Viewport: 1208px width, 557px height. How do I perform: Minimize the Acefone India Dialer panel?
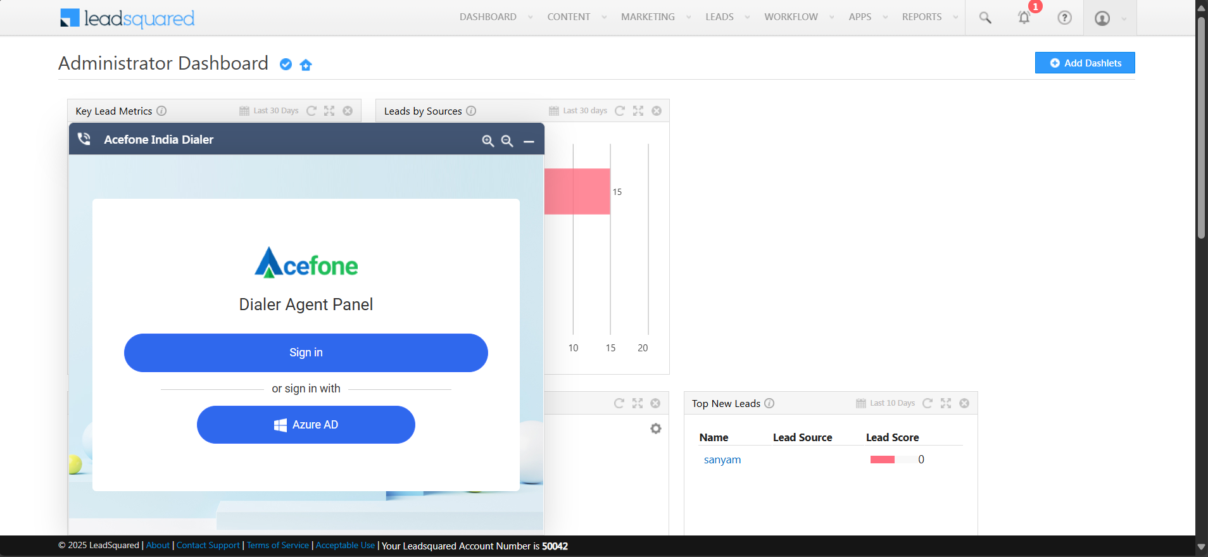click(x=529, y=141)
